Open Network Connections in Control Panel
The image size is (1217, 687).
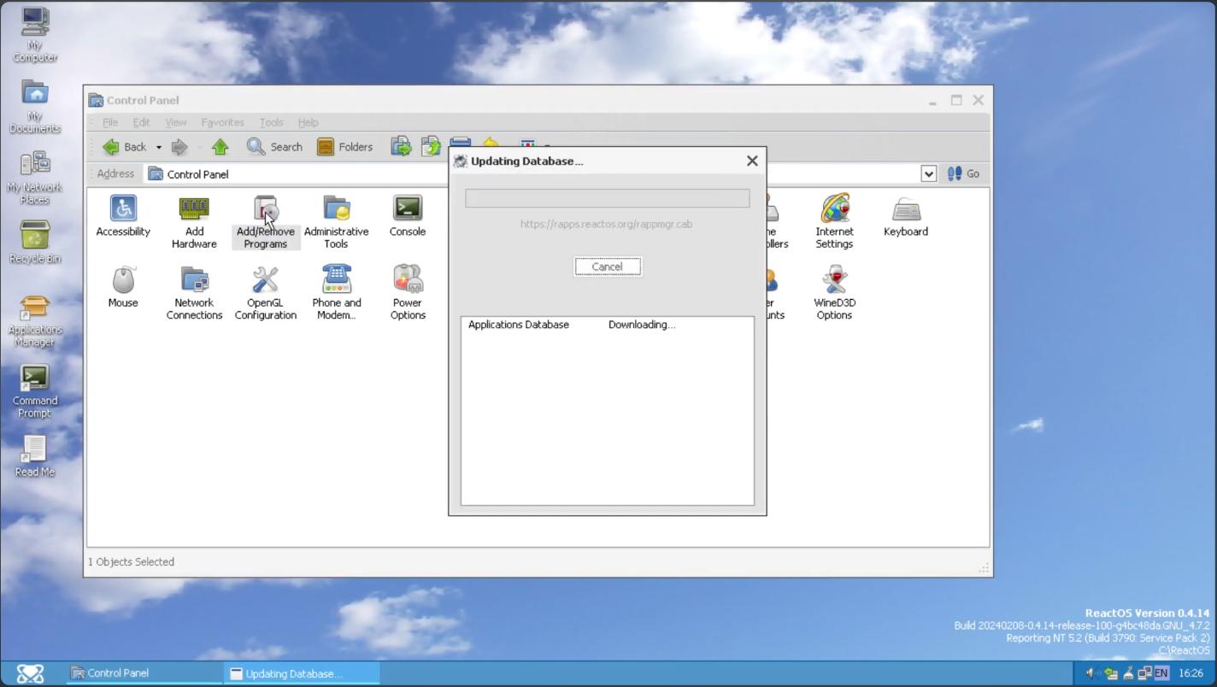pos(194,292)
